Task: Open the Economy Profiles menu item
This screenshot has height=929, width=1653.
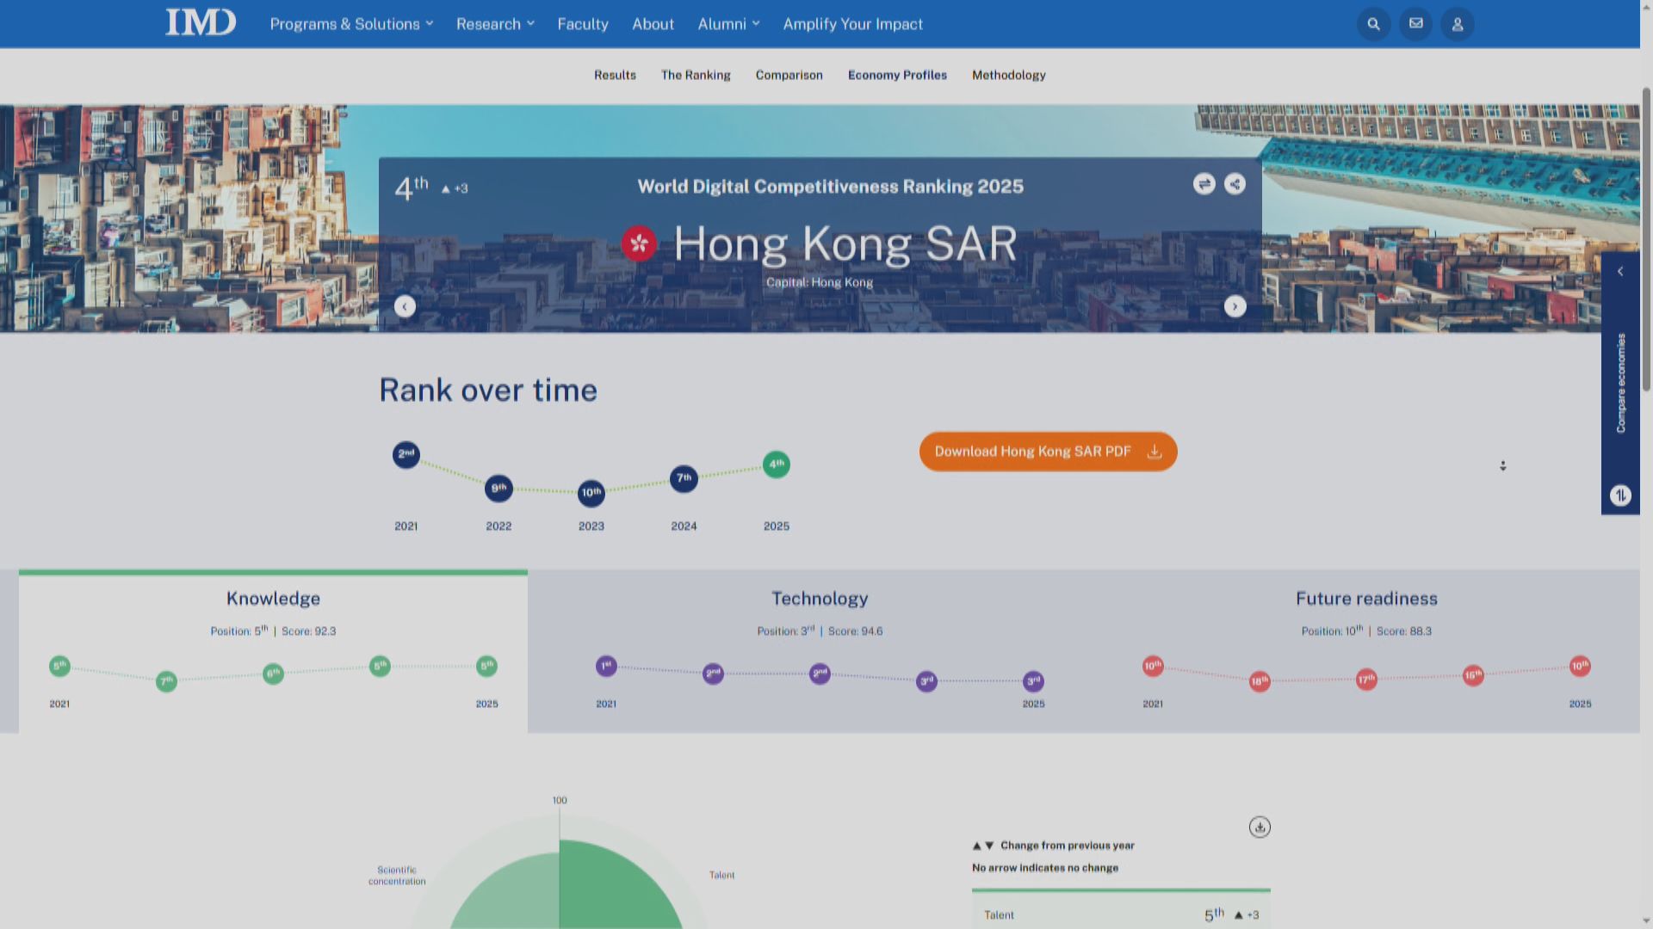Action: 897,76
